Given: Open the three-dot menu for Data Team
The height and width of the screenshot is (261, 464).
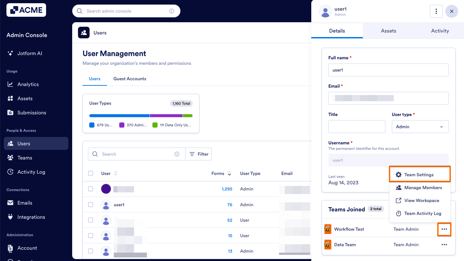Looking at the screenshot, I should click(x=444, y=245).
